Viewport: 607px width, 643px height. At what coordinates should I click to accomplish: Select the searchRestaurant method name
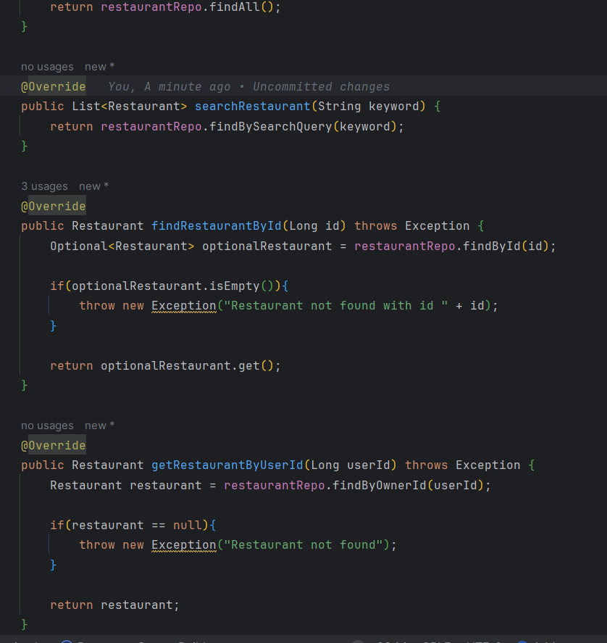253,107
